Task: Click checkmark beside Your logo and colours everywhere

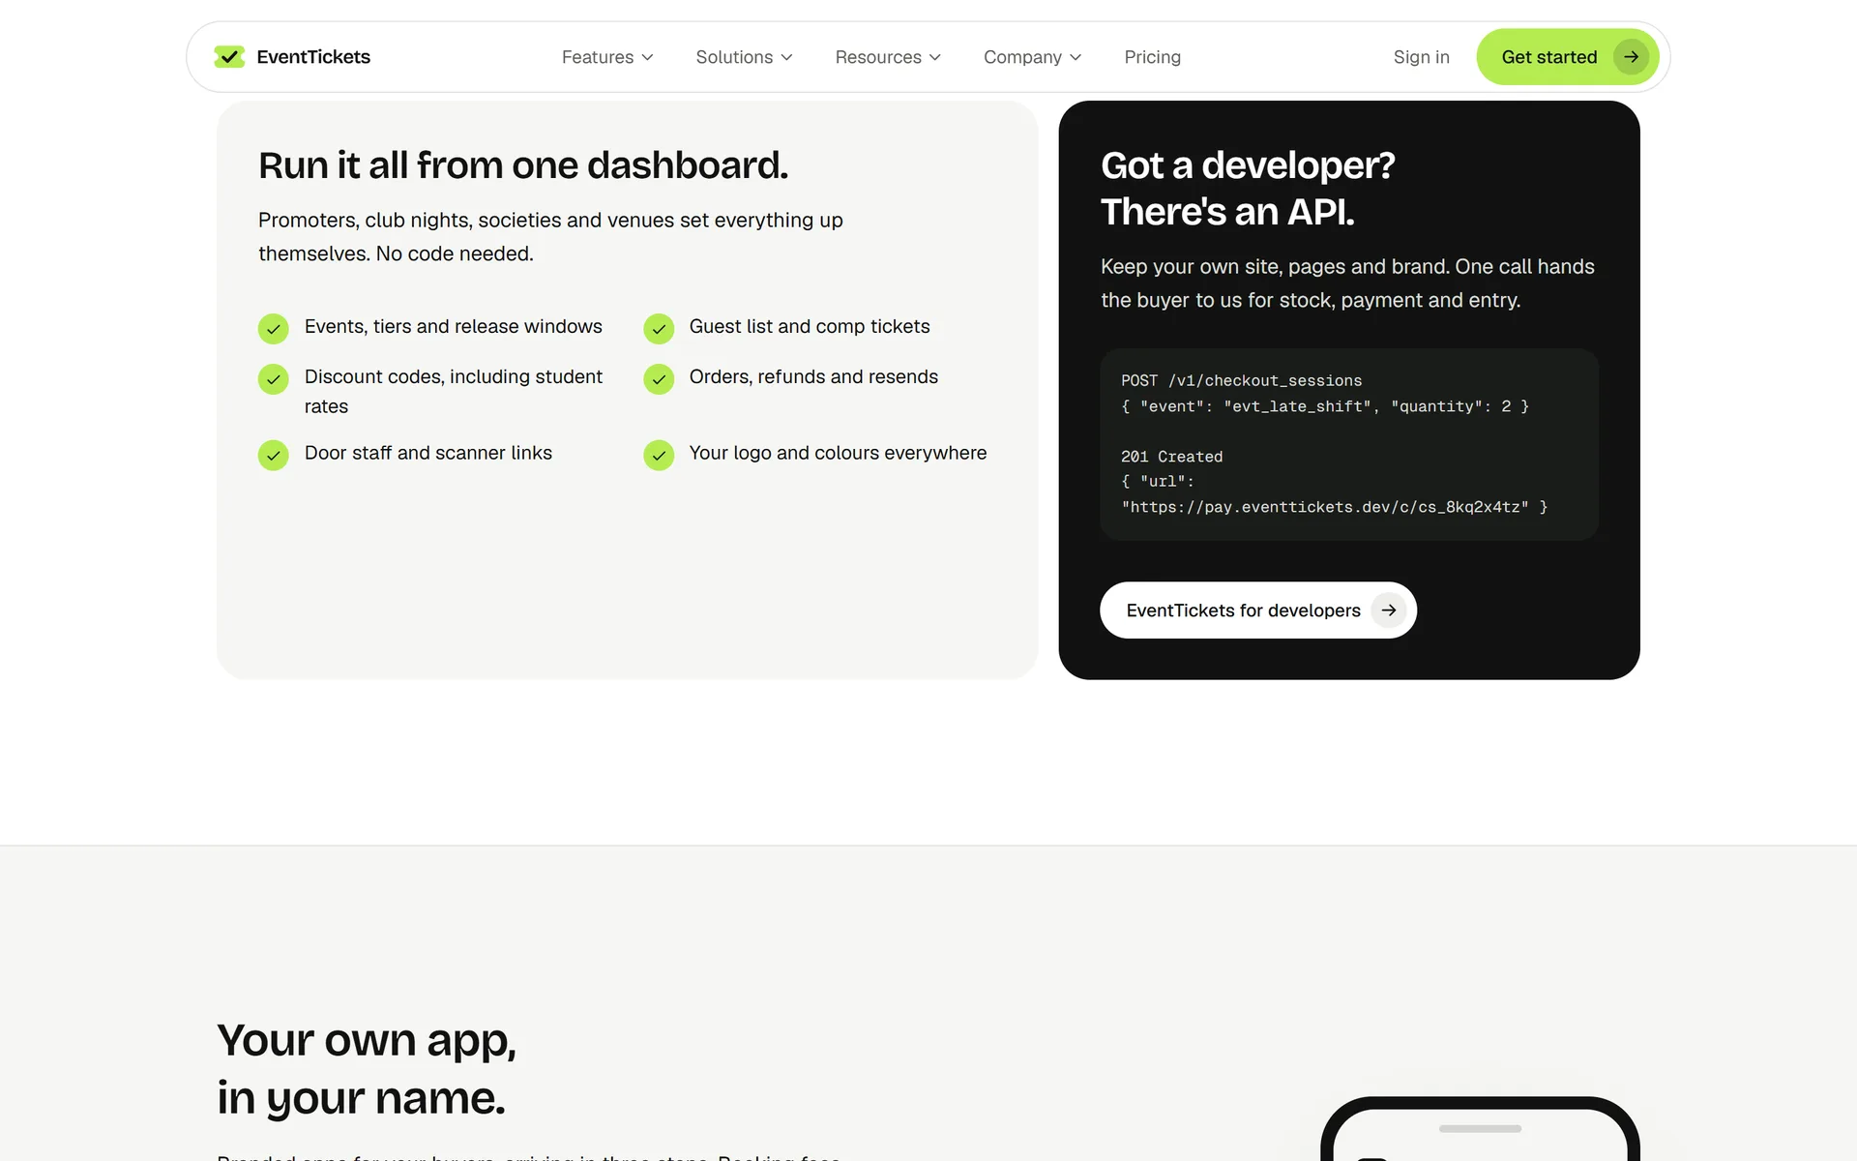Action: tap(659, 456)
